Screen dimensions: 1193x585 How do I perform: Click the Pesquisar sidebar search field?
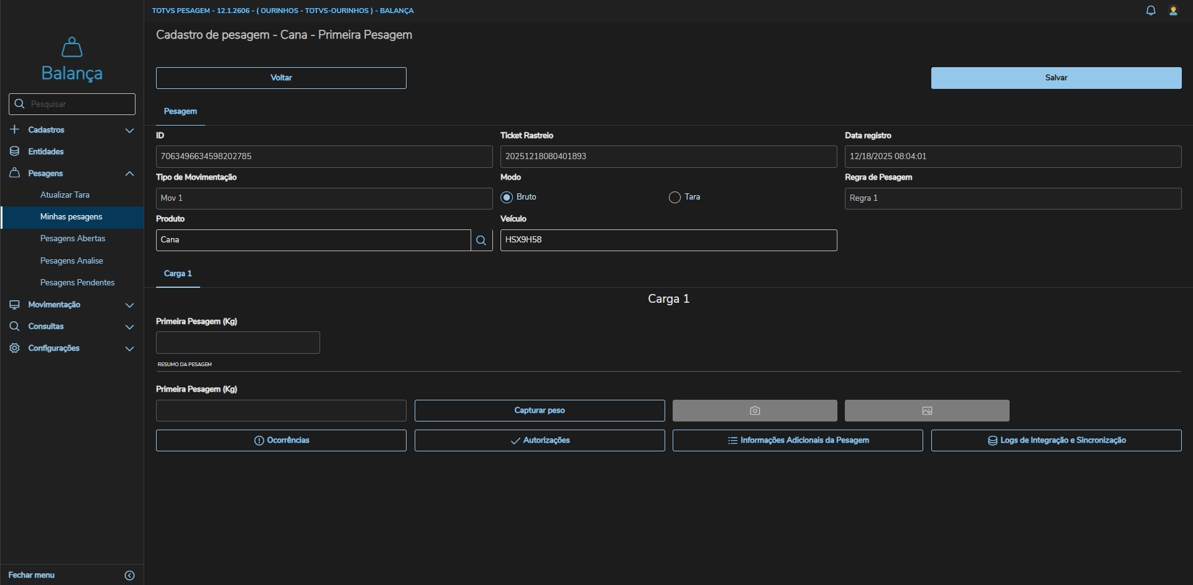point(72,104)
